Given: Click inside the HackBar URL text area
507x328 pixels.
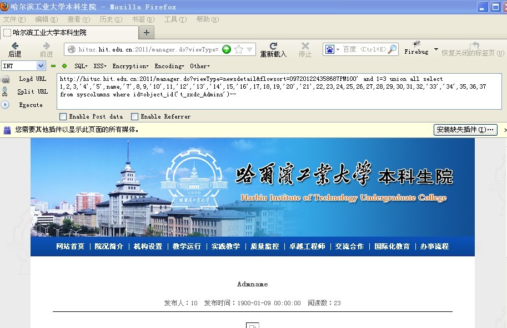Looking at the screenshot, I should (x=279, y=91).
